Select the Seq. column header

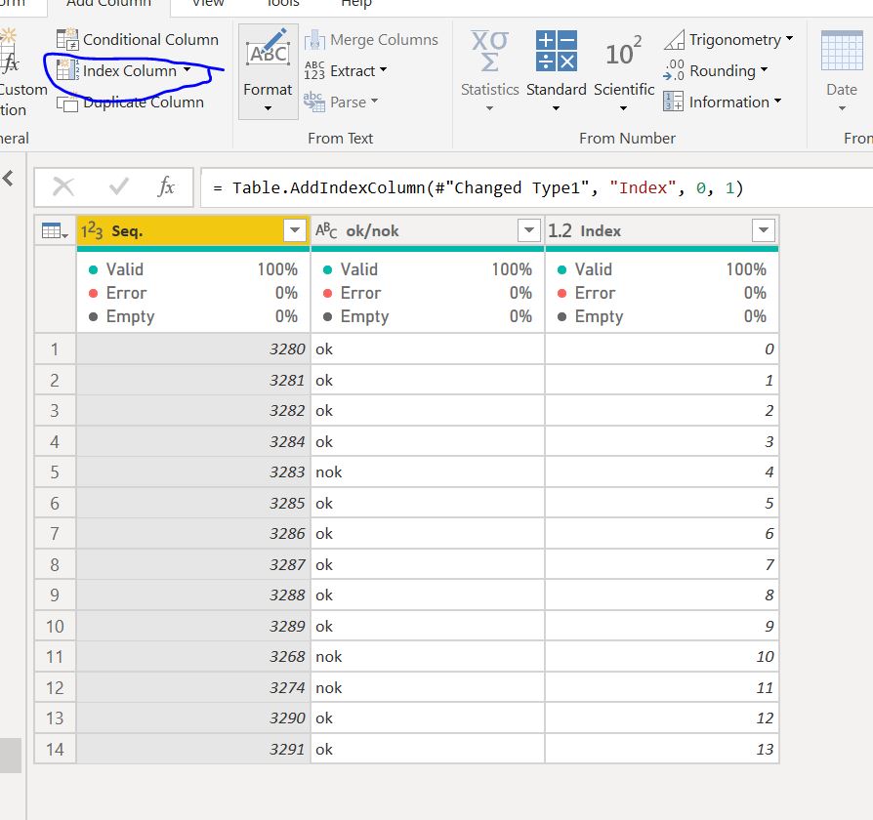point(192,230)
